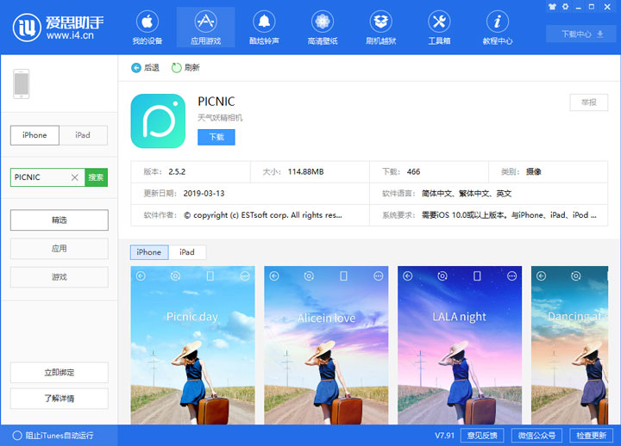The width and height of the screenshot is (621, 446).
Task: Click the 了解详情 learn more button
Action: pos(59,398)
